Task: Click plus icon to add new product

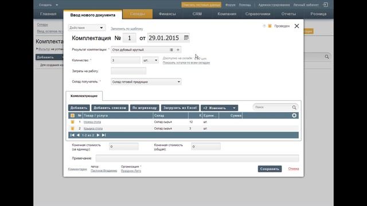Action: pyautogui.click(x=178, y=50)
